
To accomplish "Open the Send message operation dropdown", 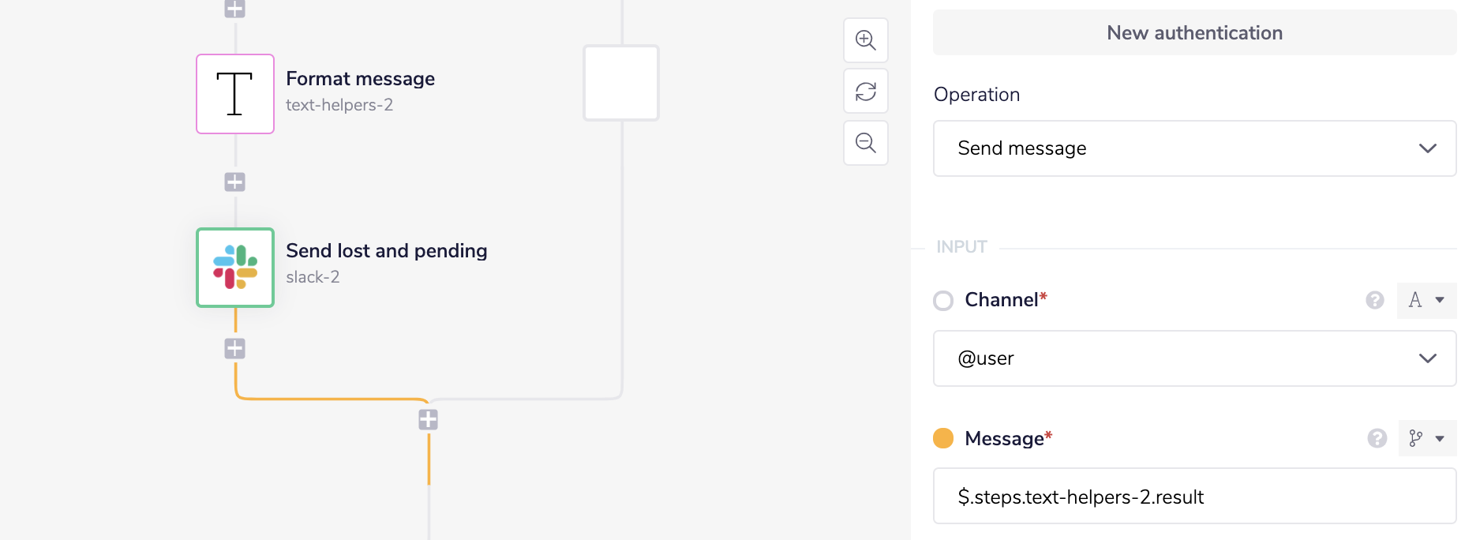I will [x=1194, y=148].
